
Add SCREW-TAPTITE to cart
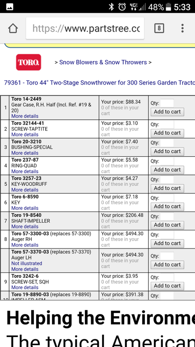pyautogui.click(x=167, y=133)
